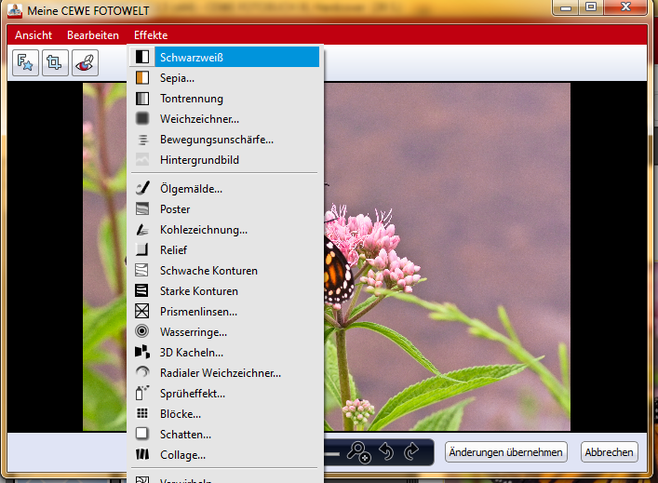Click Änderungen übernehmen button
The width and height of the screenshot is (658, 483).
click(505, 452)
